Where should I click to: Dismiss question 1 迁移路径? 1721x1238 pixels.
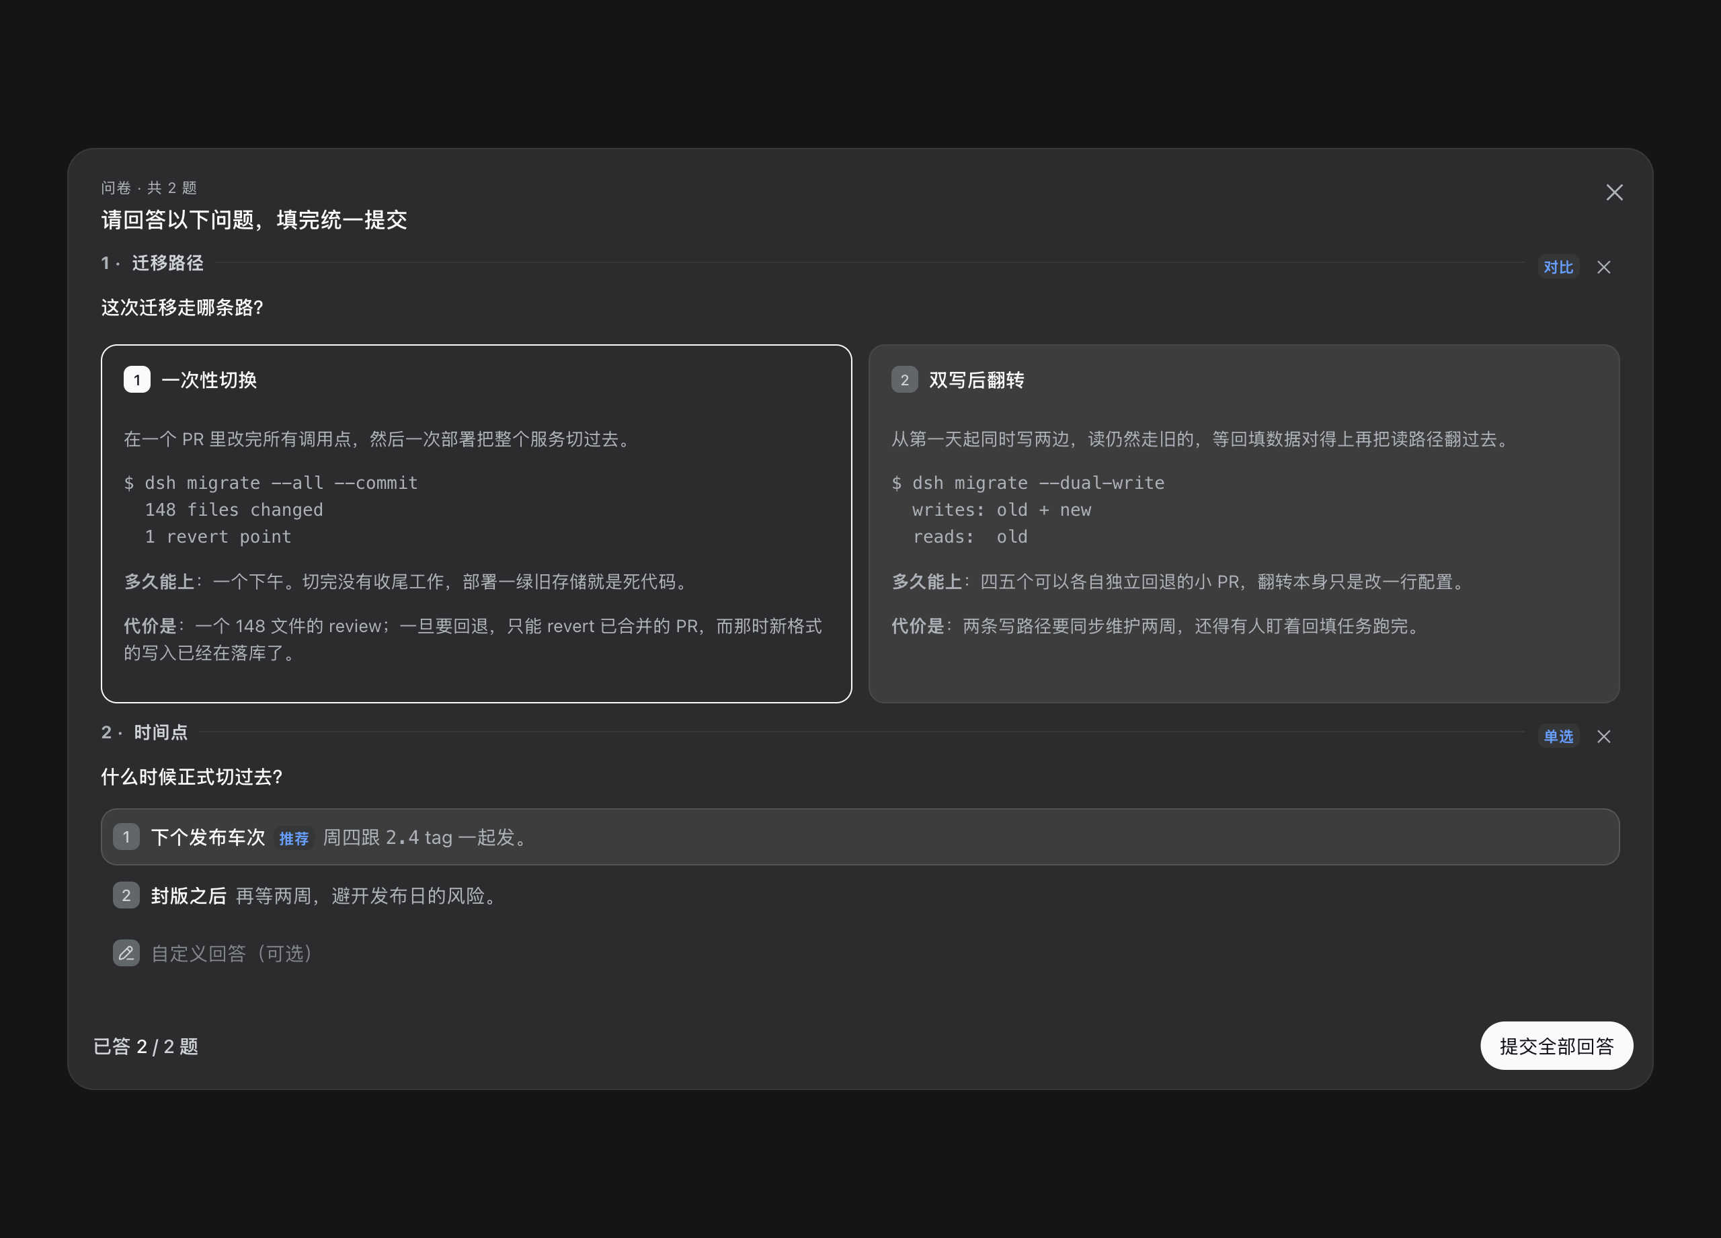1603,267
